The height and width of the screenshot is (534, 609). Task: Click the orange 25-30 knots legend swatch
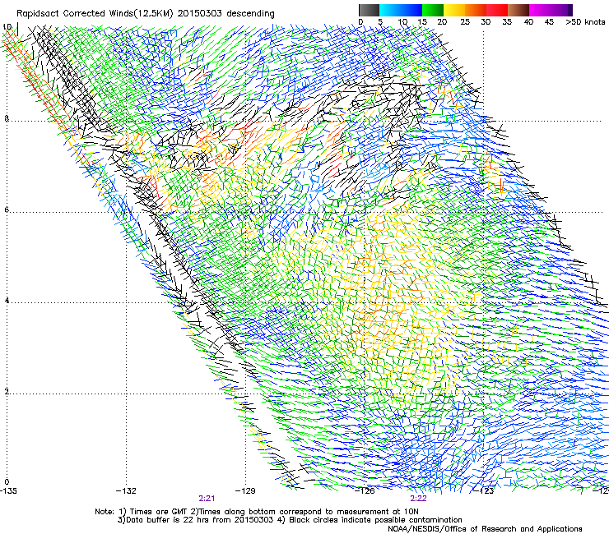click(476, 10)
